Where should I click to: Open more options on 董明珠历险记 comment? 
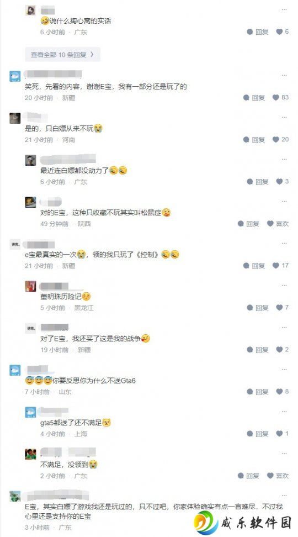[284, 285]
